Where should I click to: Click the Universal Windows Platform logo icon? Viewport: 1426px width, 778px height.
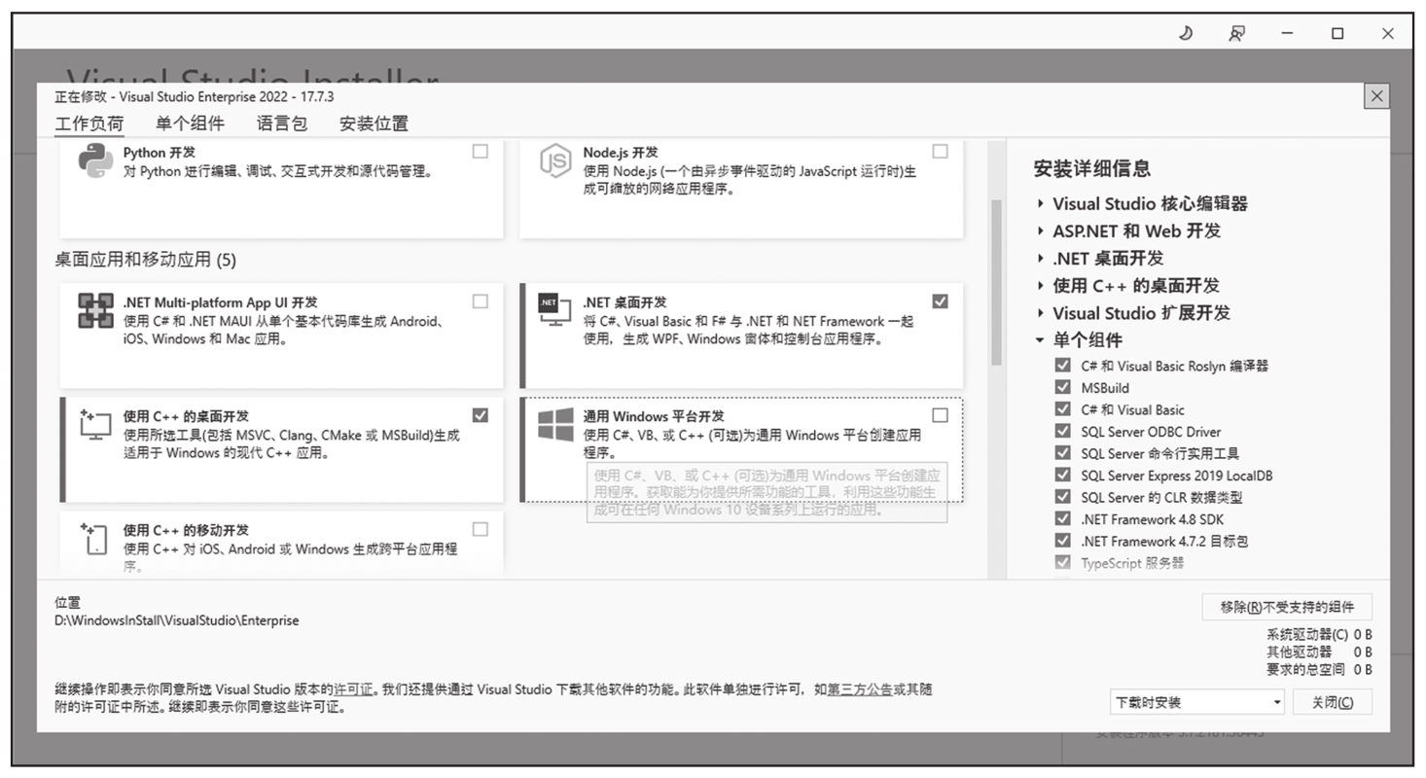click(x=555, y=425)
